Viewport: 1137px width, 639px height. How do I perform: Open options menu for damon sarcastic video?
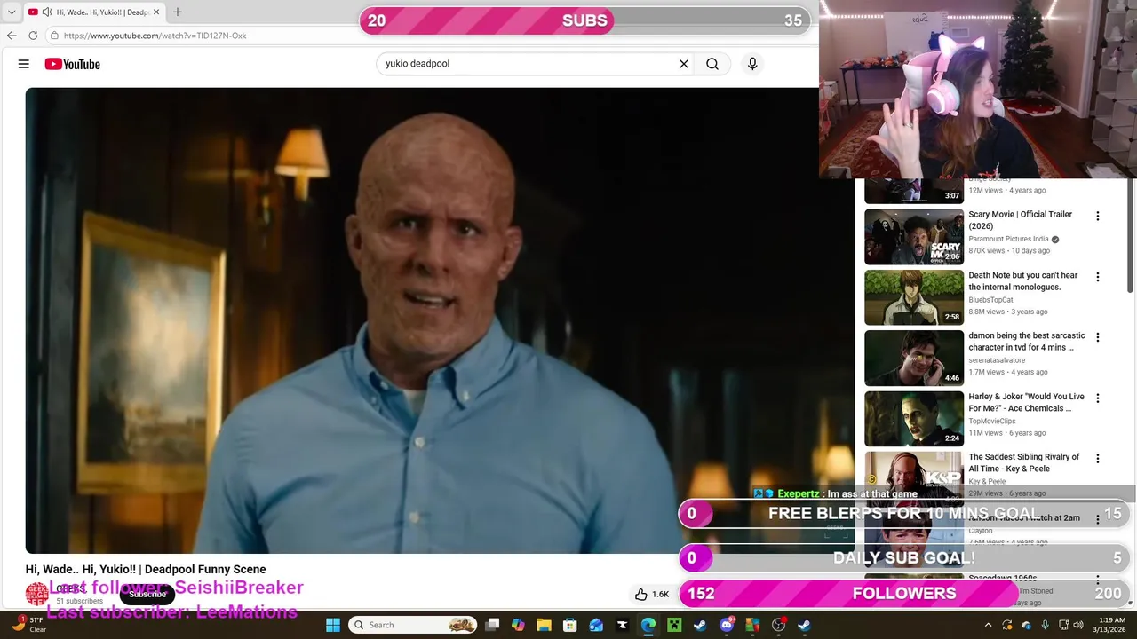(x=1098, y=337)
